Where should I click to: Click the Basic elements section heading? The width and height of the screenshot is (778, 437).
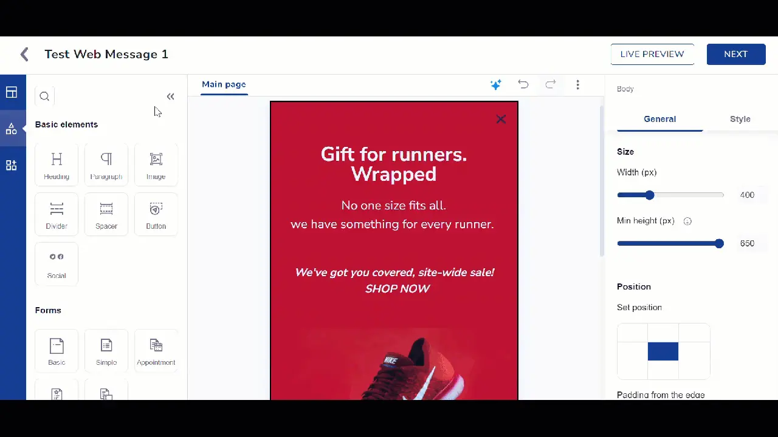coord(66,124)
